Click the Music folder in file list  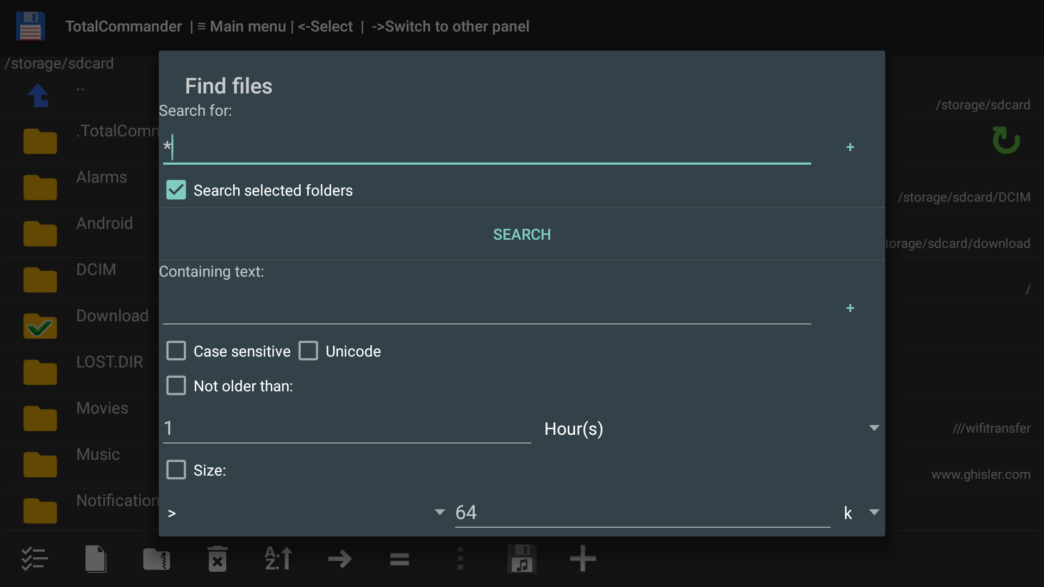point(98,455)
